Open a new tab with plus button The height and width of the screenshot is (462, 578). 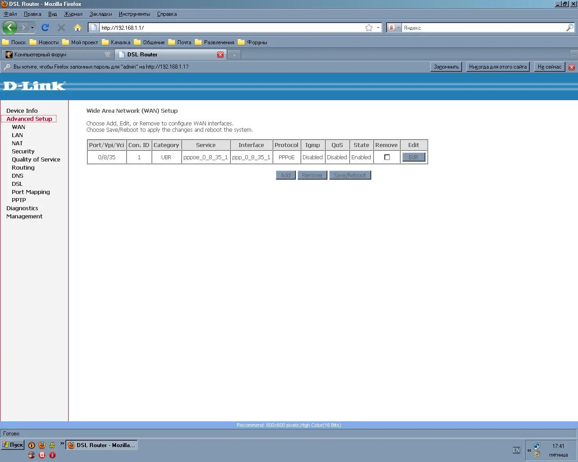[x=234, y=55]
